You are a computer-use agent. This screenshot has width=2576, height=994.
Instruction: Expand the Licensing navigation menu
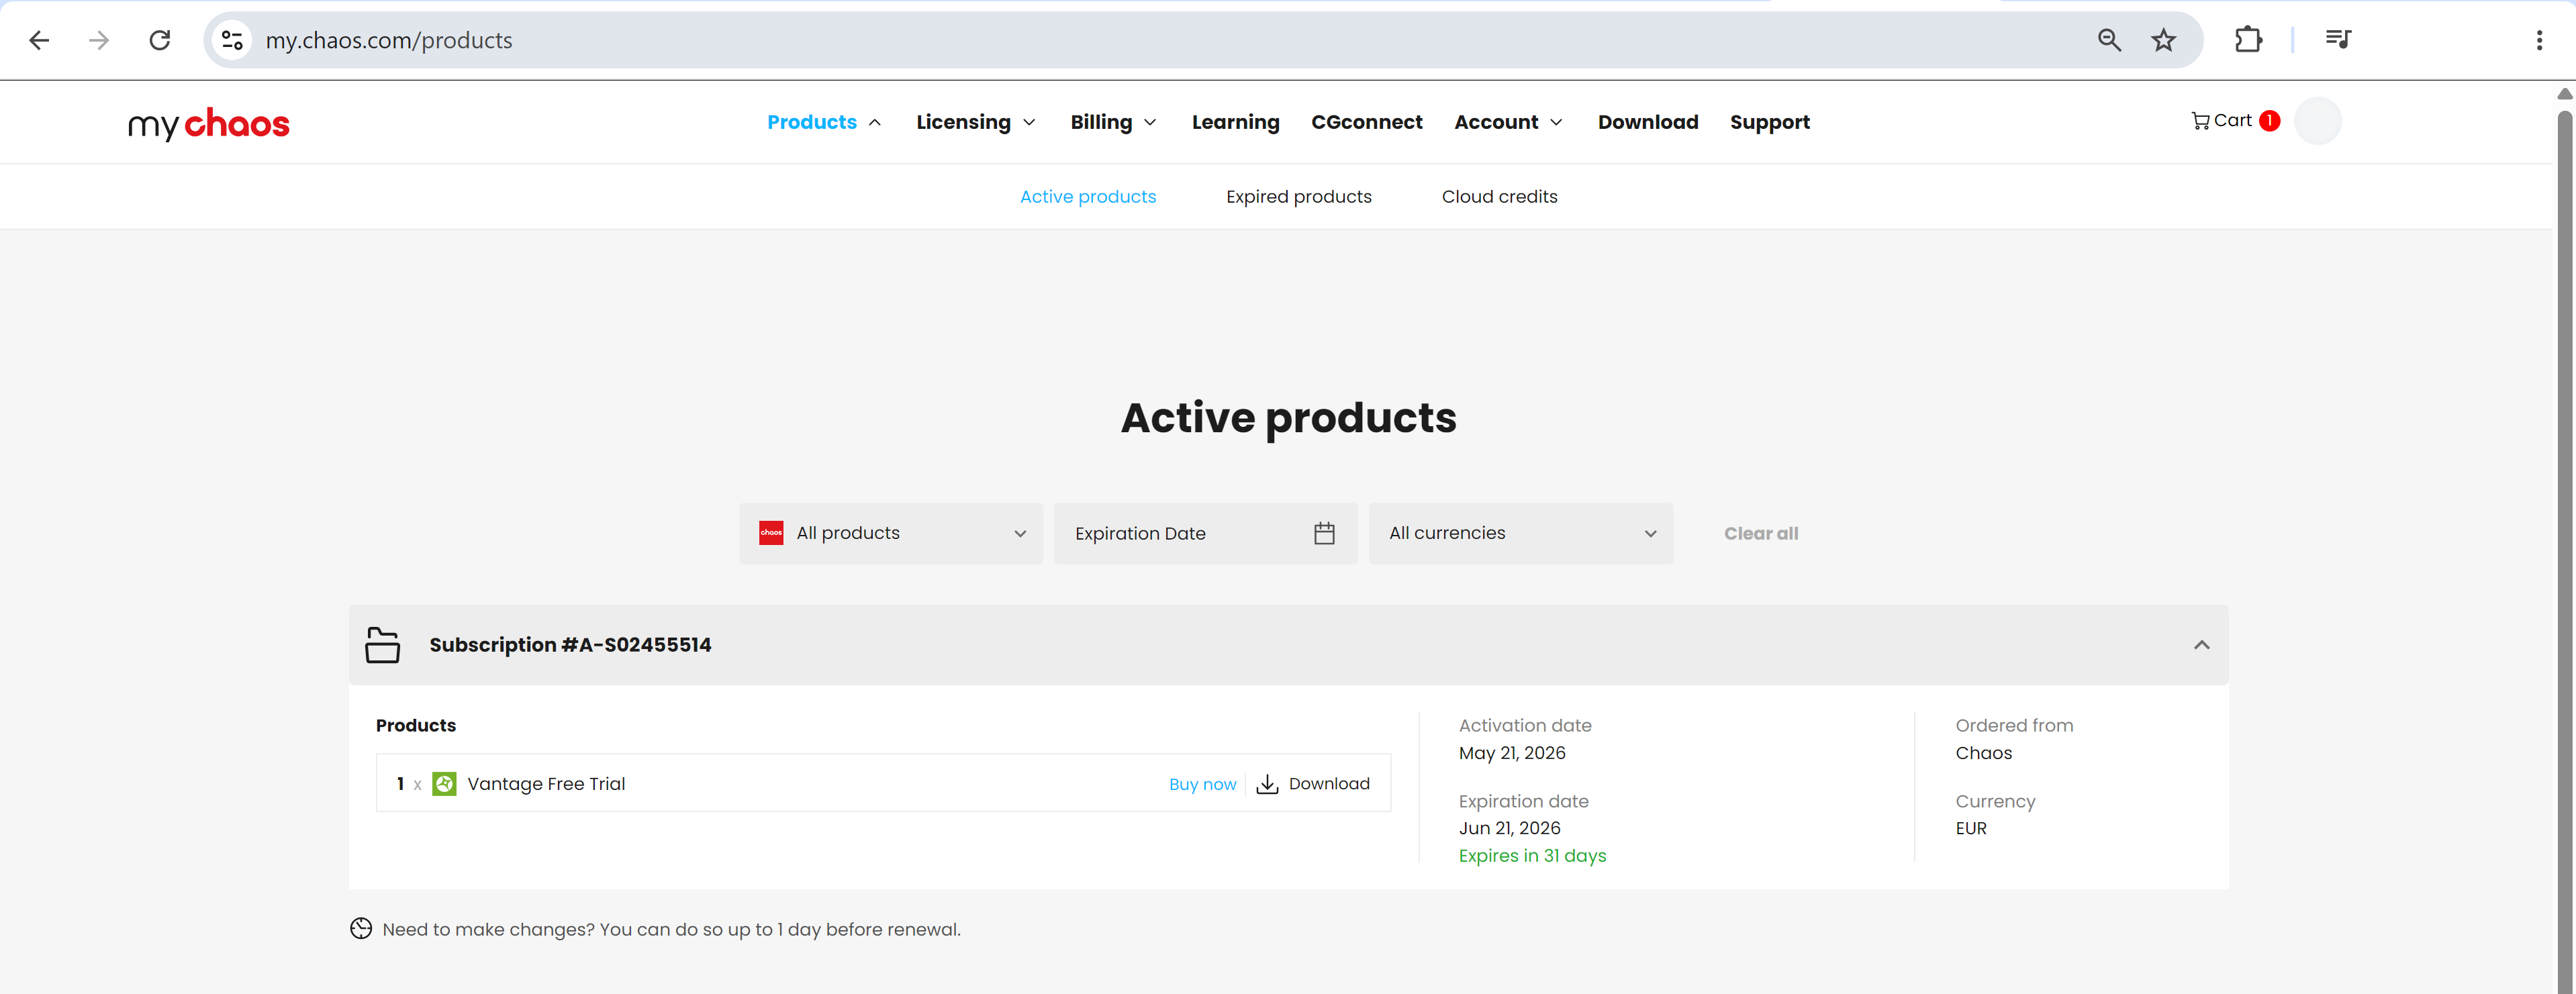tap(976, 122)
